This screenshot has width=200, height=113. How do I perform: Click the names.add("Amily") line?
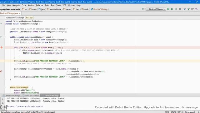point(24,90)
